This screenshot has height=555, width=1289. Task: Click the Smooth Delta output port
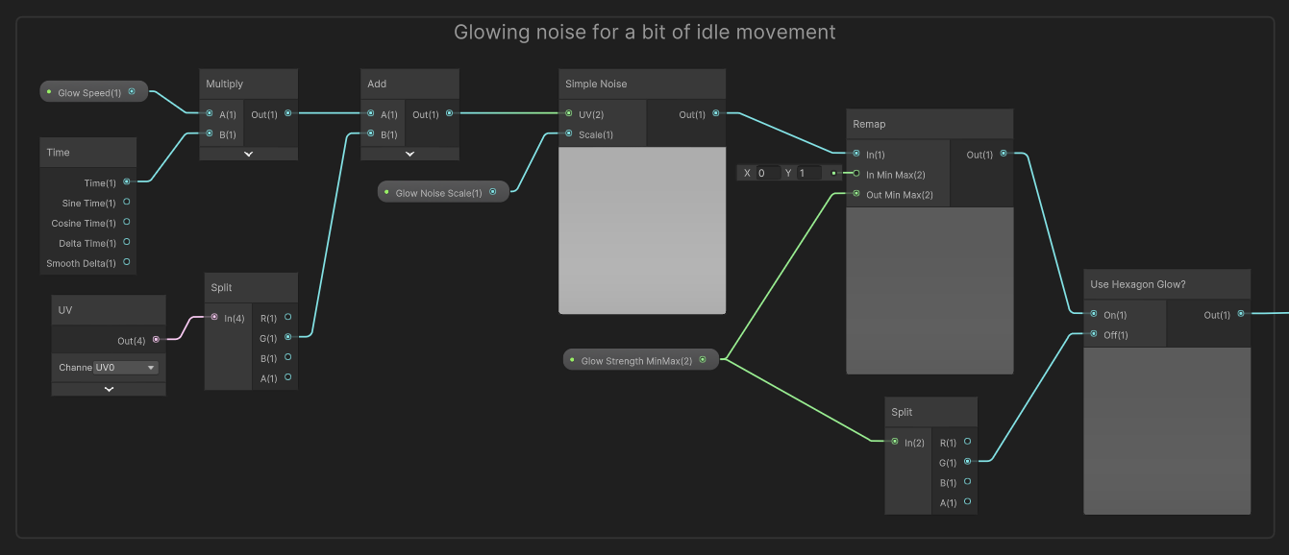[126, 262]
